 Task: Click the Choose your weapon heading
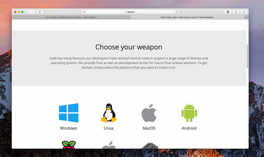(x=129, y=47)
